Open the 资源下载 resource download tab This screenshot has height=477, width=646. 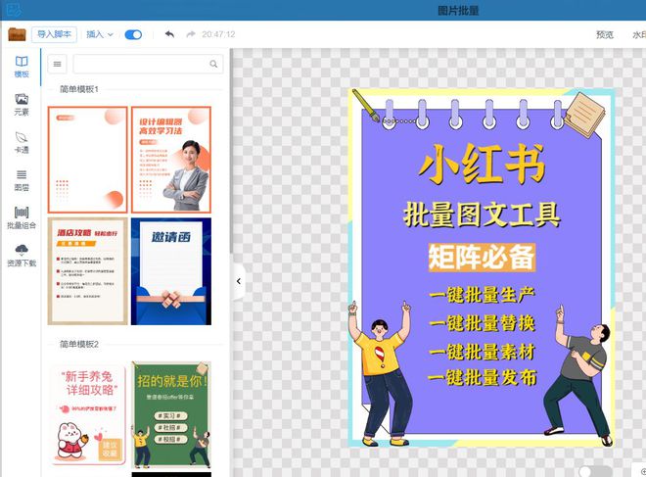22,256
